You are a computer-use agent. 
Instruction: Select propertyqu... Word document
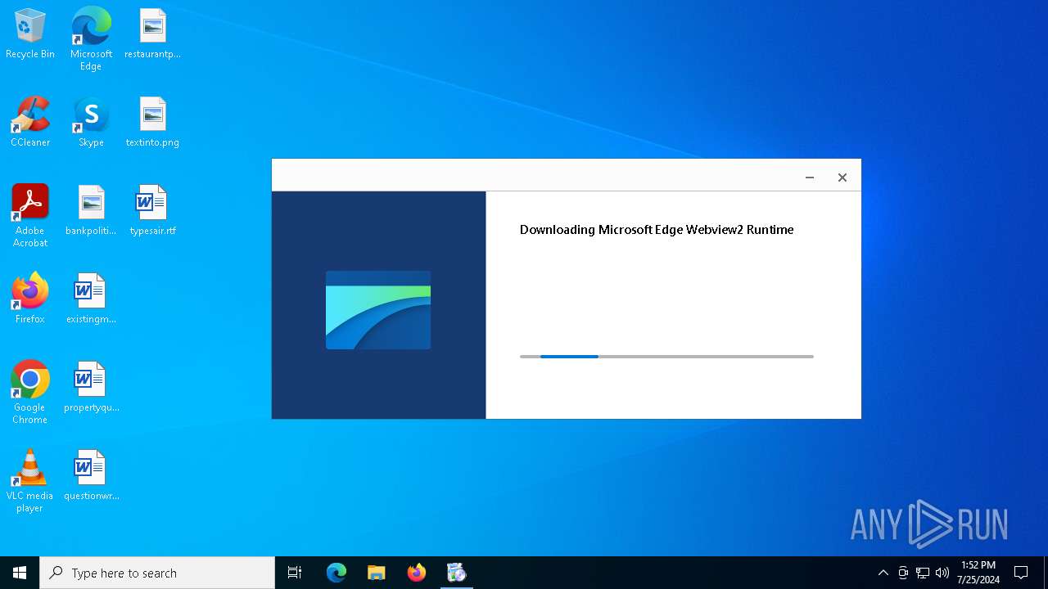pyautogui.click(x=91, y=388)
